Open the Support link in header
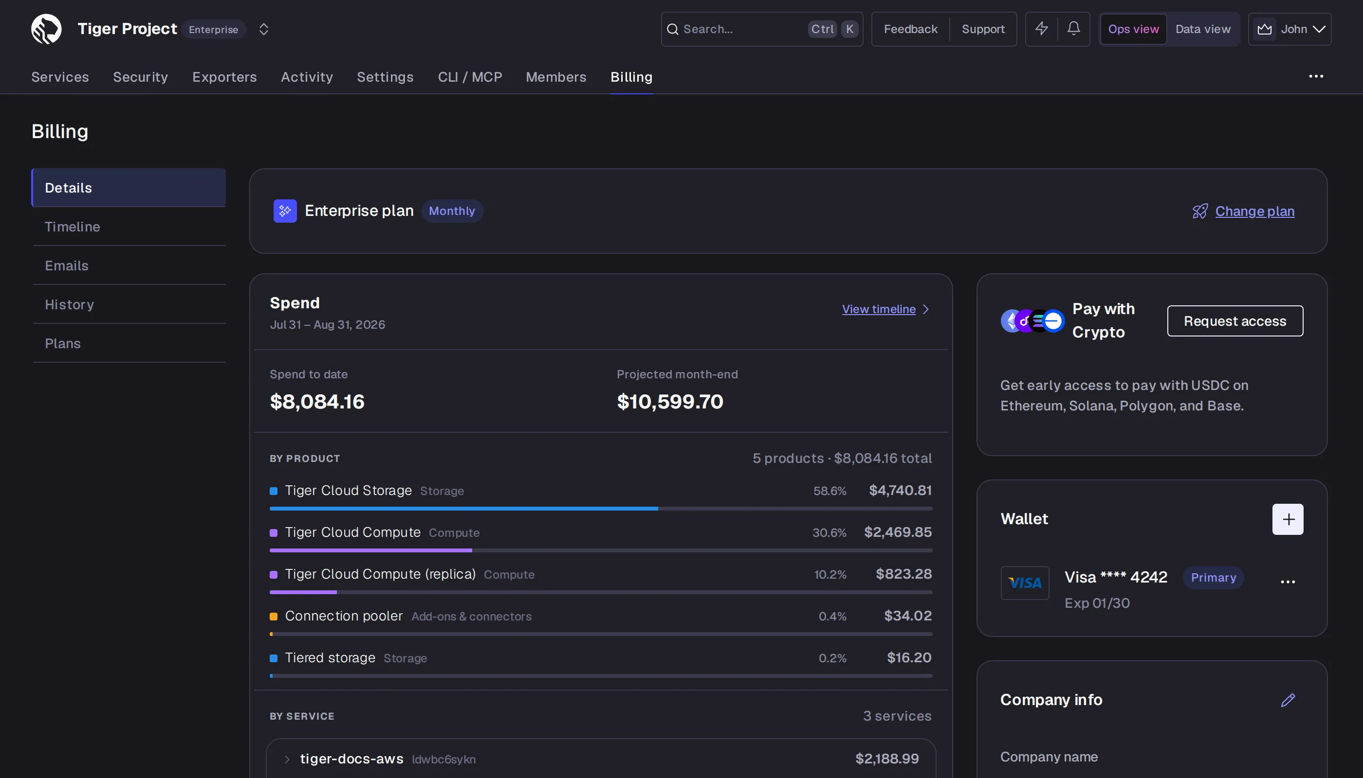The width and height of the screenshot is (1363, 778). coord(983,29)
